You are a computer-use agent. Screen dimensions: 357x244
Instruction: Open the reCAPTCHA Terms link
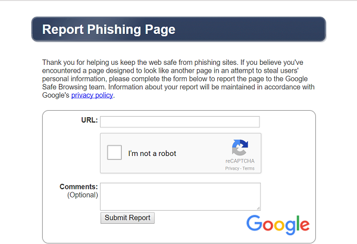(248, 168)
